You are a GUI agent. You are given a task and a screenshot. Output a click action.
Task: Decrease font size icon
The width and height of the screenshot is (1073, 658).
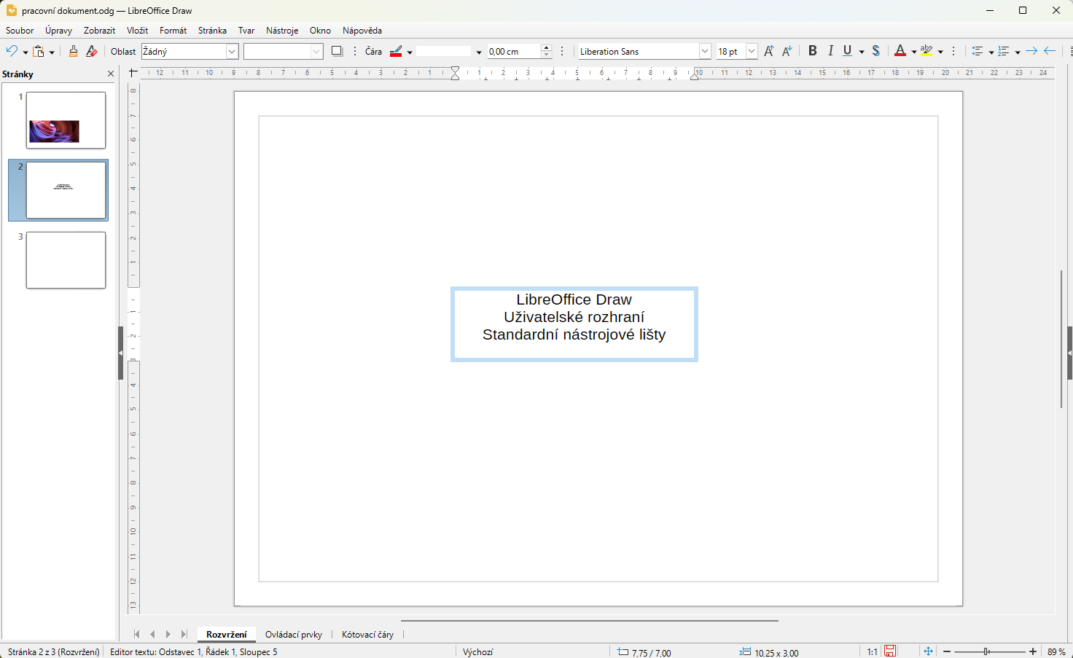(787, 51)
